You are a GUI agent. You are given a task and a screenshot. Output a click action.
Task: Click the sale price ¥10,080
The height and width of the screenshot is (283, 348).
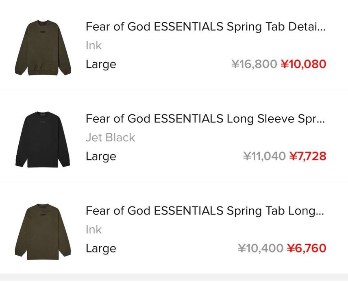(x=304, y=64)
